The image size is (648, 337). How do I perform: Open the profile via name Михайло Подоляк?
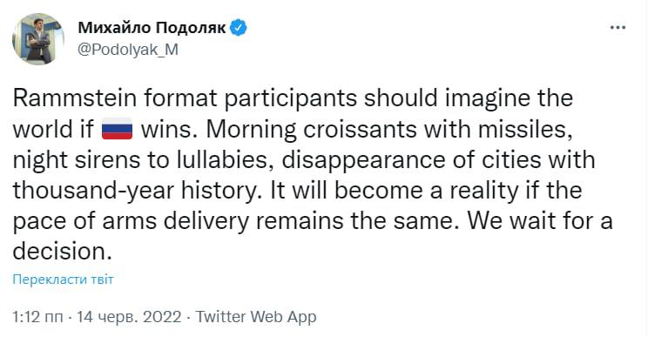tap(152, 28)
